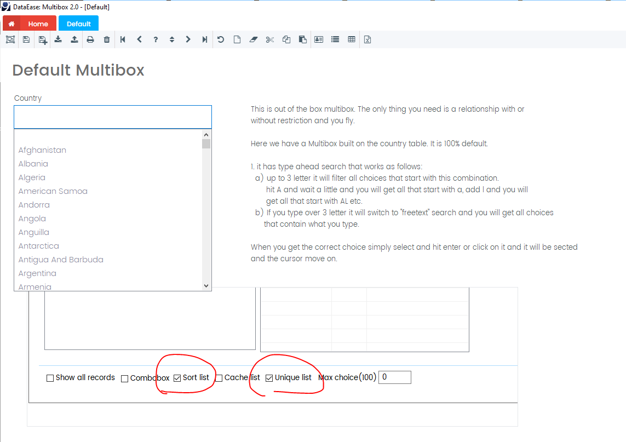Screen dimensions: 626x442
Task: Click the up-down sort arrows icon
Action: coord(172,39)
